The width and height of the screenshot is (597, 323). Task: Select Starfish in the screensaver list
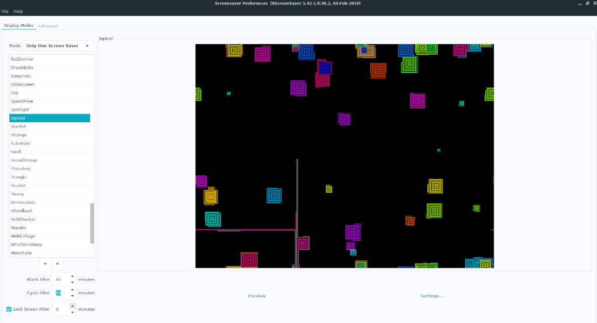click(x=19, y=126)
